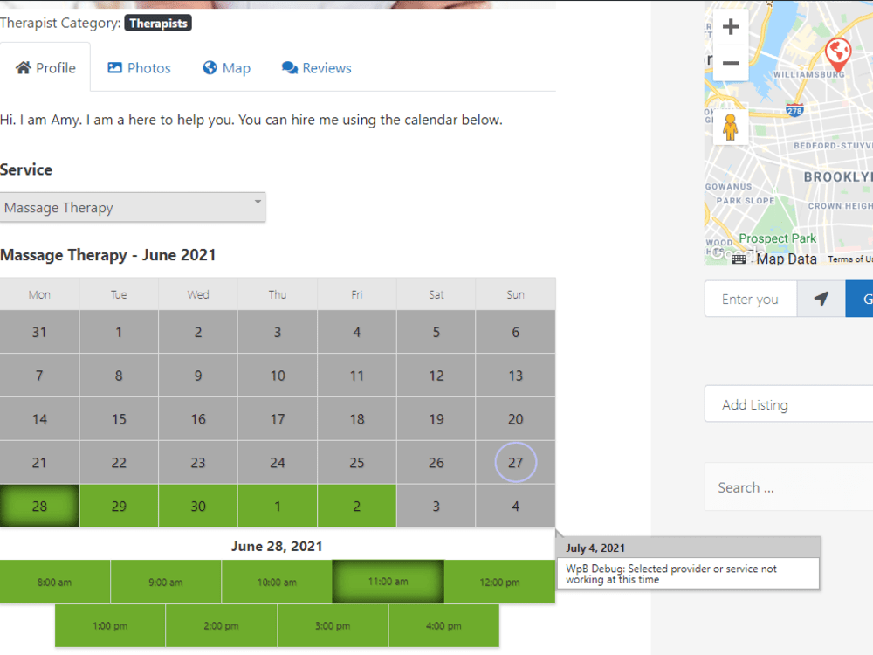Image resolution: width=873 pixels, height=655 pixels.
Task: Choose the 12:00 pm time slot
Action: point(499,582)
